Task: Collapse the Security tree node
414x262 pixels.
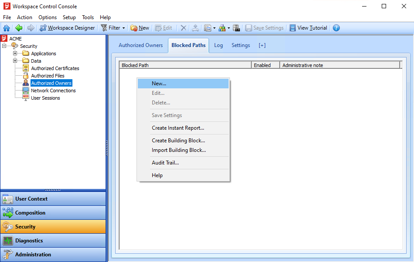Action: (x=4, y=46)
